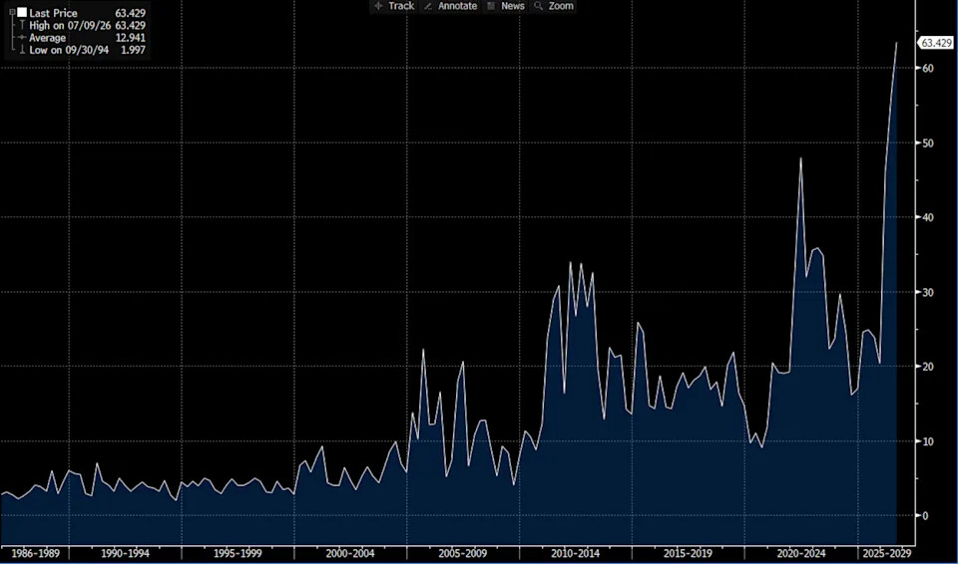
Task: Select 'High on 07/09/26' legend text
Action: pyautogui.click(x=70, y=26)
